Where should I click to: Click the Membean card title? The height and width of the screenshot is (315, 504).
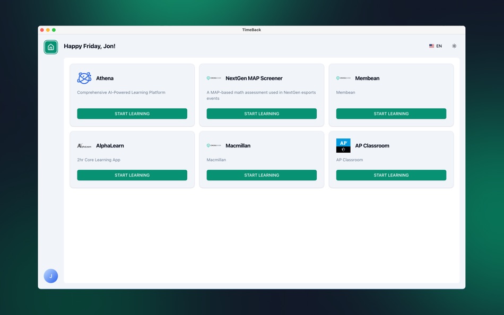pyautogui.click(x=367, y=78)
